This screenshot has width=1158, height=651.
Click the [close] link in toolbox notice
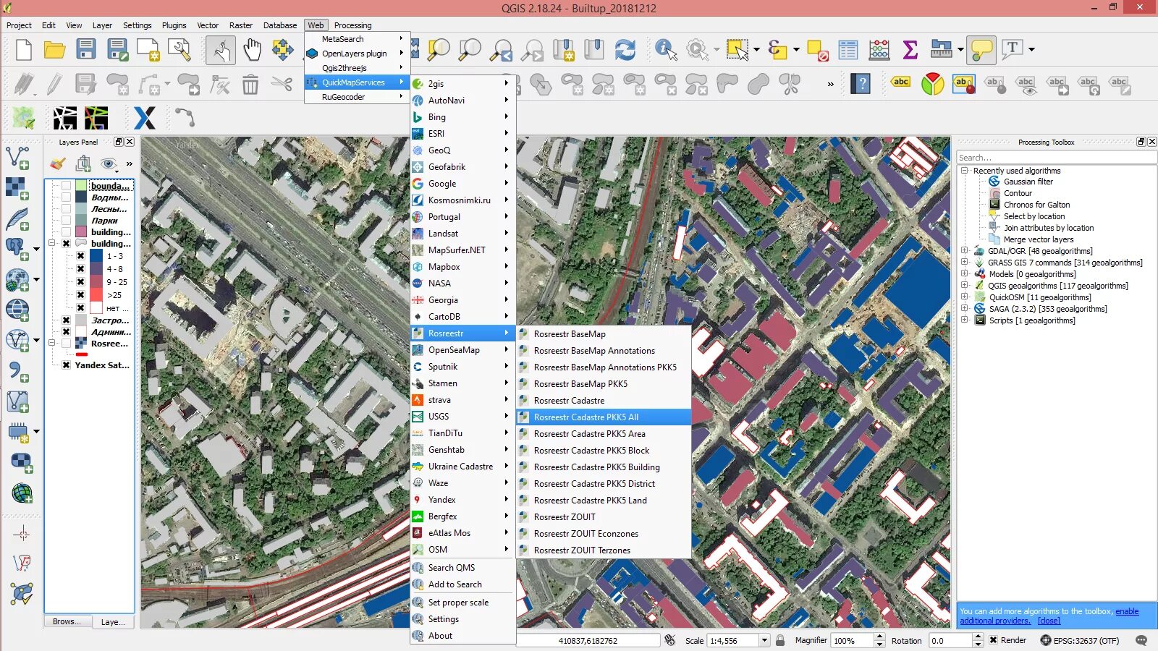1049,621
